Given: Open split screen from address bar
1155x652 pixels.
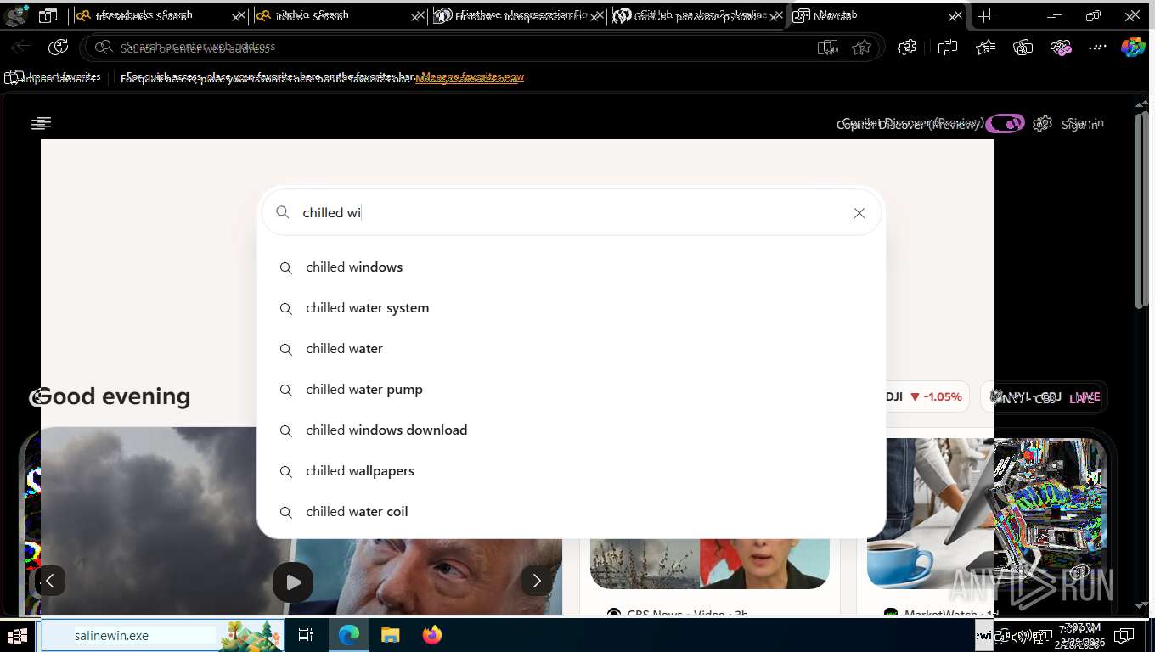Looking at the screenshot, I should 827,48.
